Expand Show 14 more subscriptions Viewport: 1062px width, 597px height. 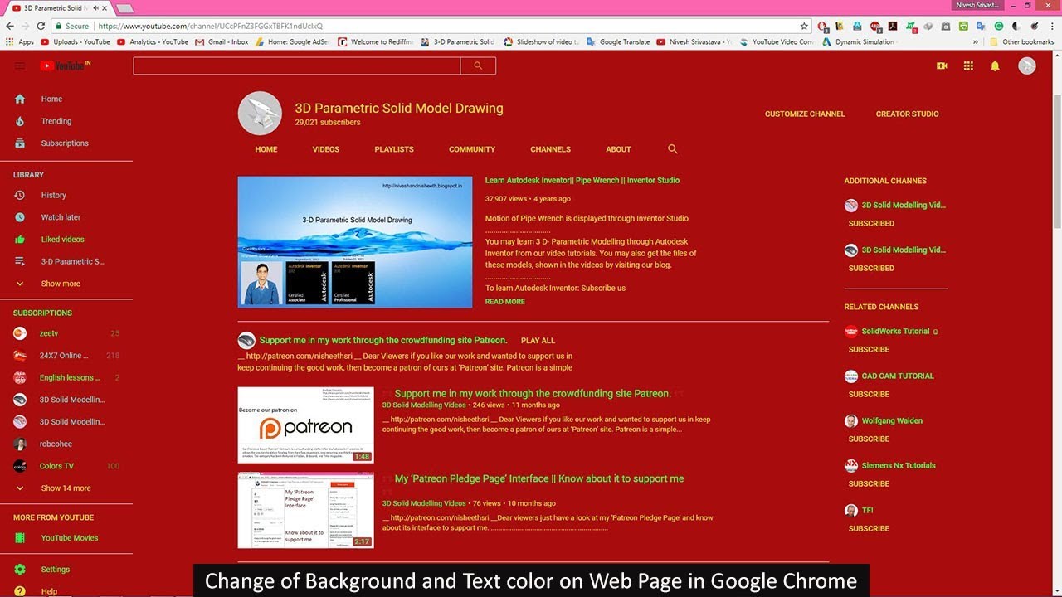pos(66,488)
